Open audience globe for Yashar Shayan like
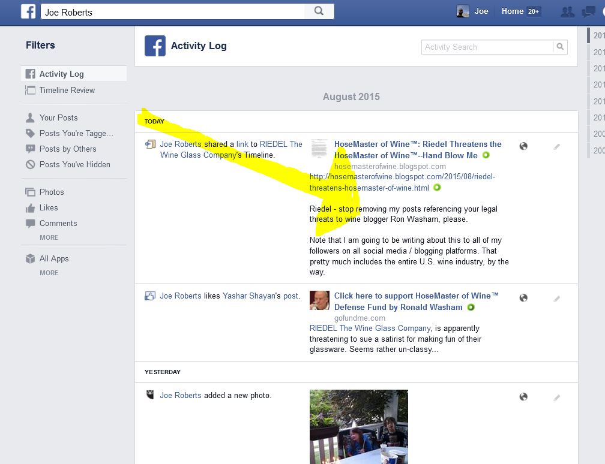 pos(523,297)
